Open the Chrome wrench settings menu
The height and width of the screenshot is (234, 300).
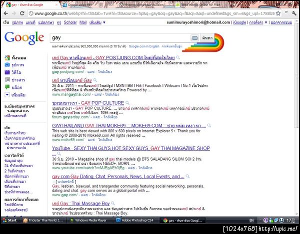pos(294,13)
